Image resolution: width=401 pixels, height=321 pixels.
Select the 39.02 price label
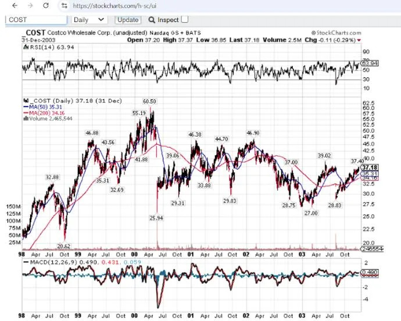pos(324,156)
